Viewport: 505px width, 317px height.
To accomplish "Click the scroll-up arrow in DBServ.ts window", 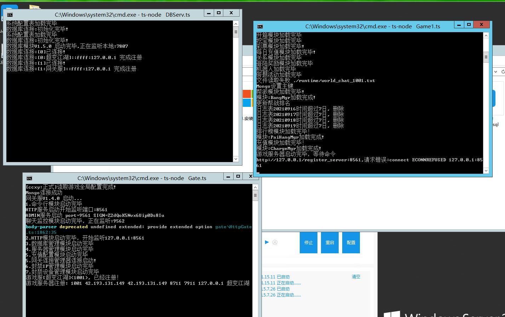I will [236, 23].
